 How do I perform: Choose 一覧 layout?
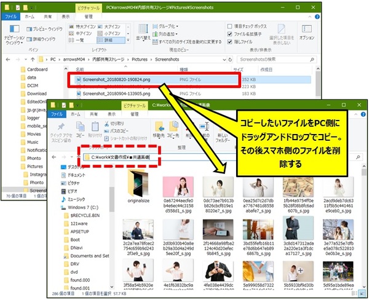(x=76, y=40)
